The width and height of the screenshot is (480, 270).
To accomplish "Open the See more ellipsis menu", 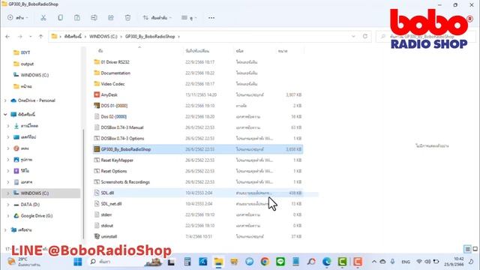I will 211,18.
